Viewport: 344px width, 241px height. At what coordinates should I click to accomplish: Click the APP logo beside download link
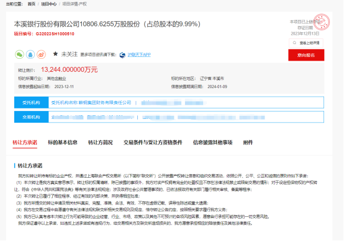click(x=122, y=55)
